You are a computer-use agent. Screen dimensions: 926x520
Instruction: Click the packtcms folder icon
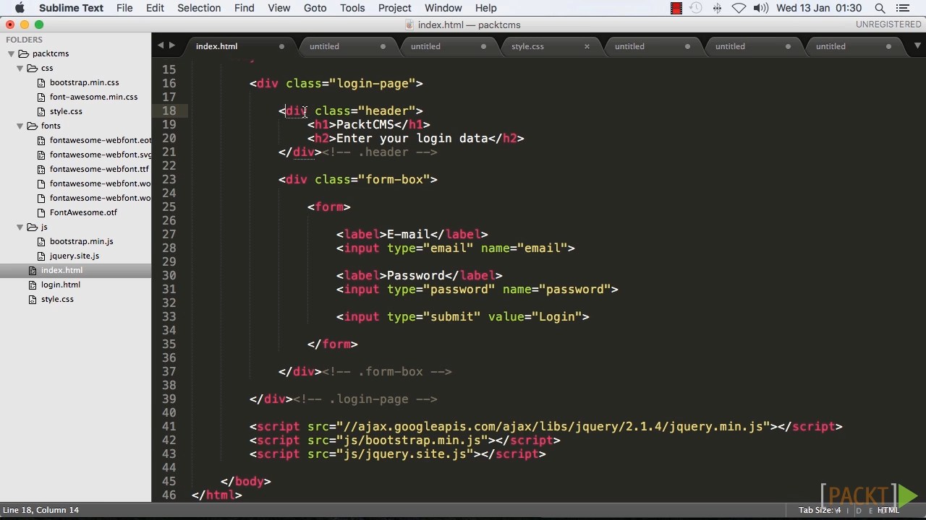click(23, 53)
